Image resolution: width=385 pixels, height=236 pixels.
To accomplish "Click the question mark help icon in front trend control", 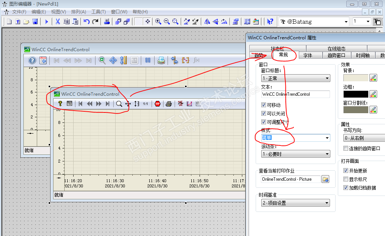I will 60,104.
